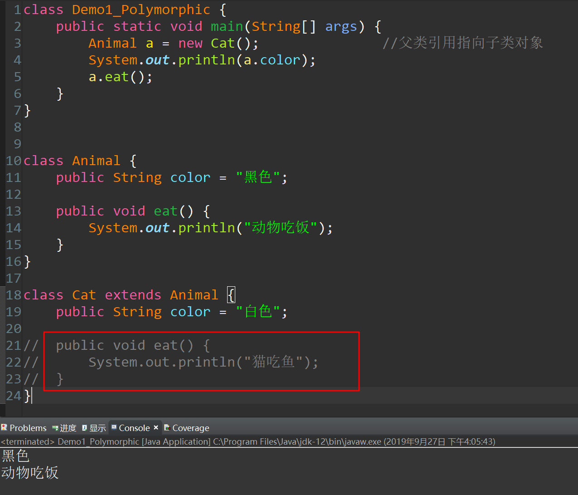578x495 pixels.
Task: Click italic 'out' on line 14
Action: coord(157,228)
